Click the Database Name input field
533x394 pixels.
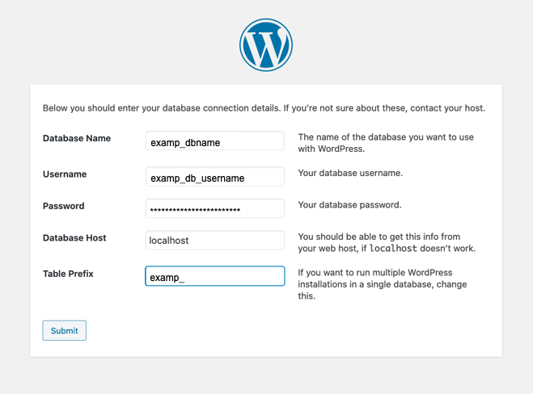pyautogui.click(x=214, y=142)
